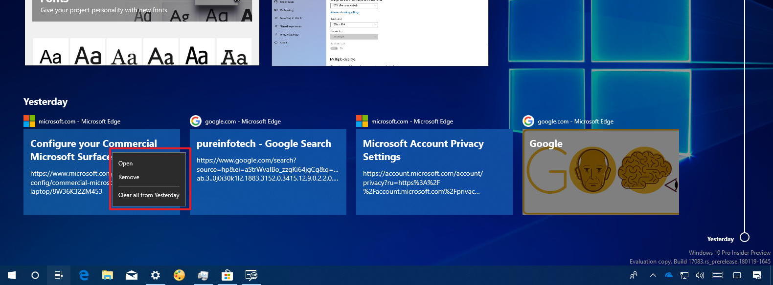This screenshot has height=285, width=773.
Task: Open the Action Center notifications icon
Action: pyautogui.click(x=757, y=275)
